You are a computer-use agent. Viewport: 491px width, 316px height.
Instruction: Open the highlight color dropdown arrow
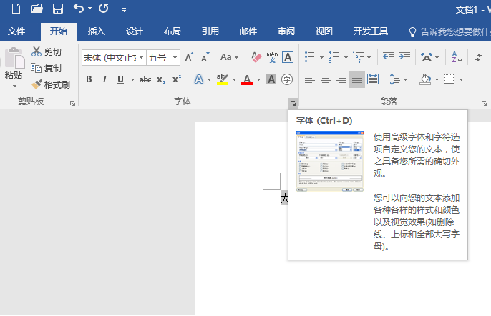[x=234, y=80]
